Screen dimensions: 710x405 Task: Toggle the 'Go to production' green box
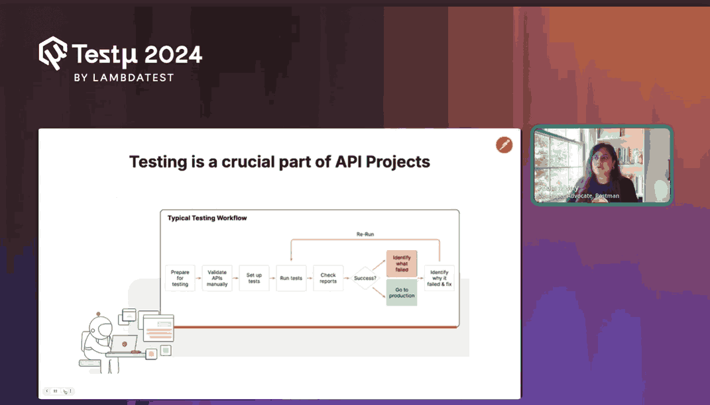[402, 292]
